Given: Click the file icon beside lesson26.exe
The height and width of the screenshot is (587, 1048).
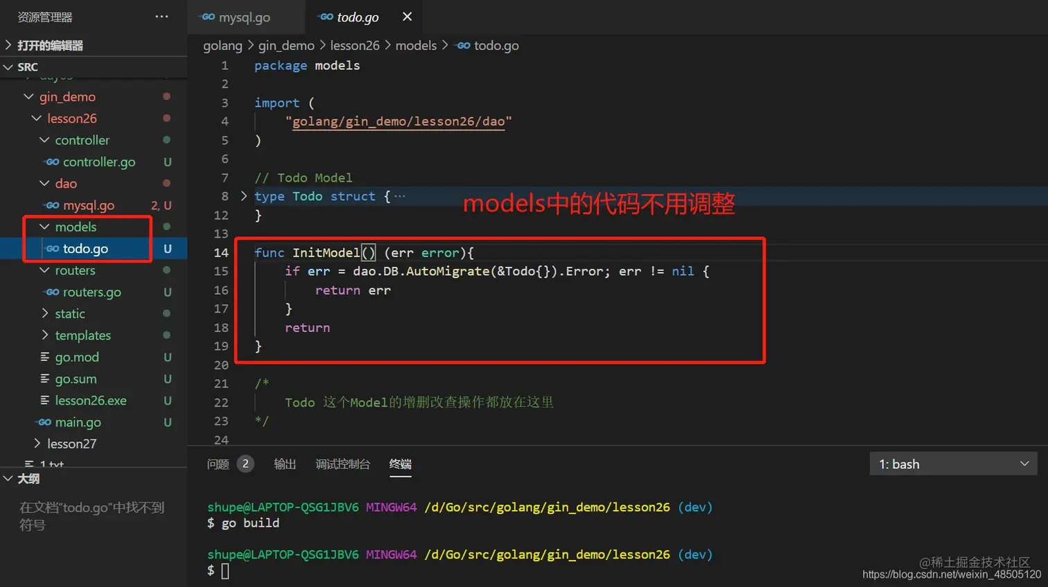Looking at the screenshot, I should 45,400.
